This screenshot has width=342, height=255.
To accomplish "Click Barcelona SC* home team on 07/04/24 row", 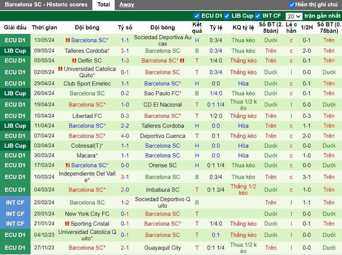I will (x=87, y=136).
